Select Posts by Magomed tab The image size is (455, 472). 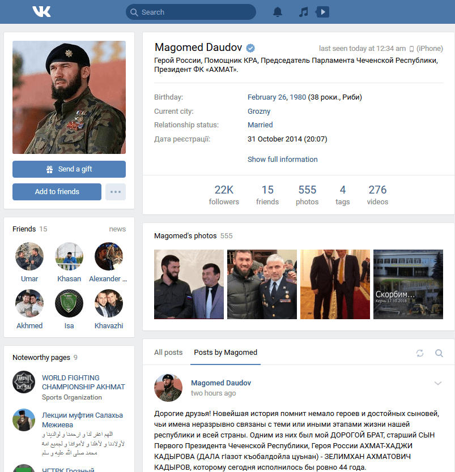click(x=226, y=353)
